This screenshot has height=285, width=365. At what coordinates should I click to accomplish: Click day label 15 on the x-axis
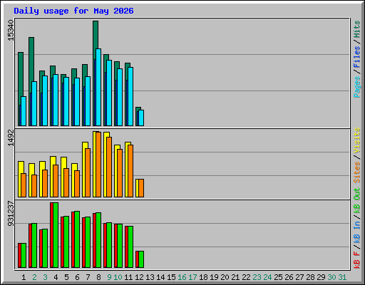(171, 277)
